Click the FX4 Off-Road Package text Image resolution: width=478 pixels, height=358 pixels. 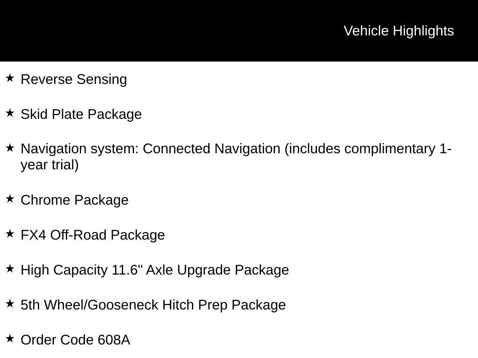tap(93, 235)
